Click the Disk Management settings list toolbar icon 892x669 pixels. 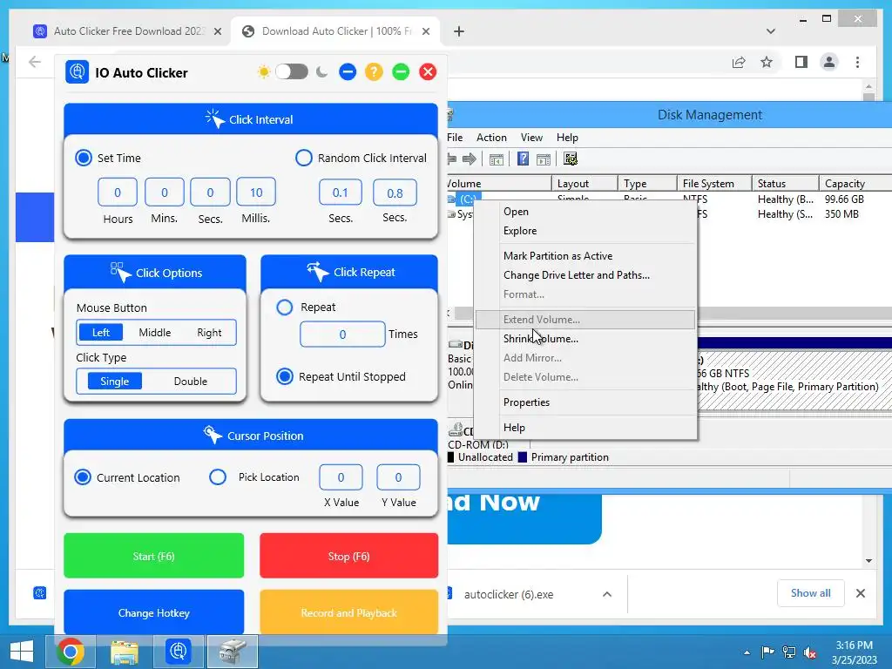(570, 159)
